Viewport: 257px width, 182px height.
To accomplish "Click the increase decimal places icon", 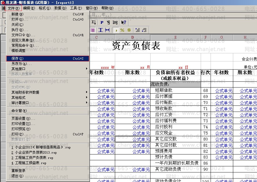I will pyautogui.click(x=137, y=30).
